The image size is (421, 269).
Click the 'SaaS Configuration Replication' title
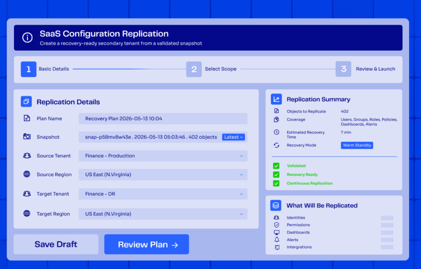pyautogui.click(x=104, y=34)
